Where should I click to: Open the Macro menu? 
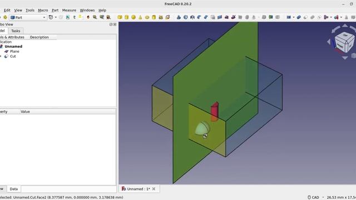(43, 10)
